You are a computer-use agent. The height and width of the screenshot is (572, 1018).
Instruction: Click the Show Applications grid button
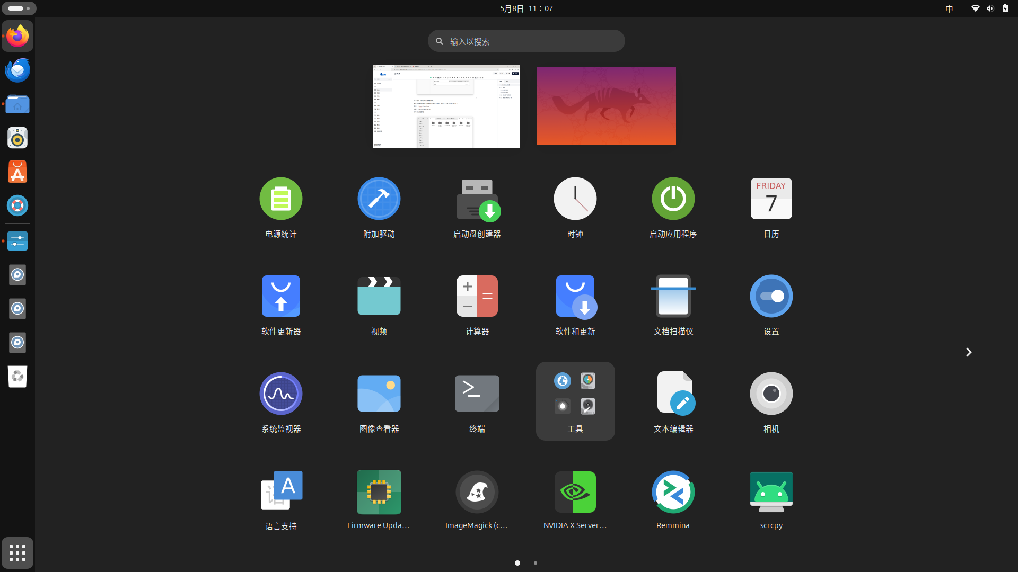pos(17,553)
